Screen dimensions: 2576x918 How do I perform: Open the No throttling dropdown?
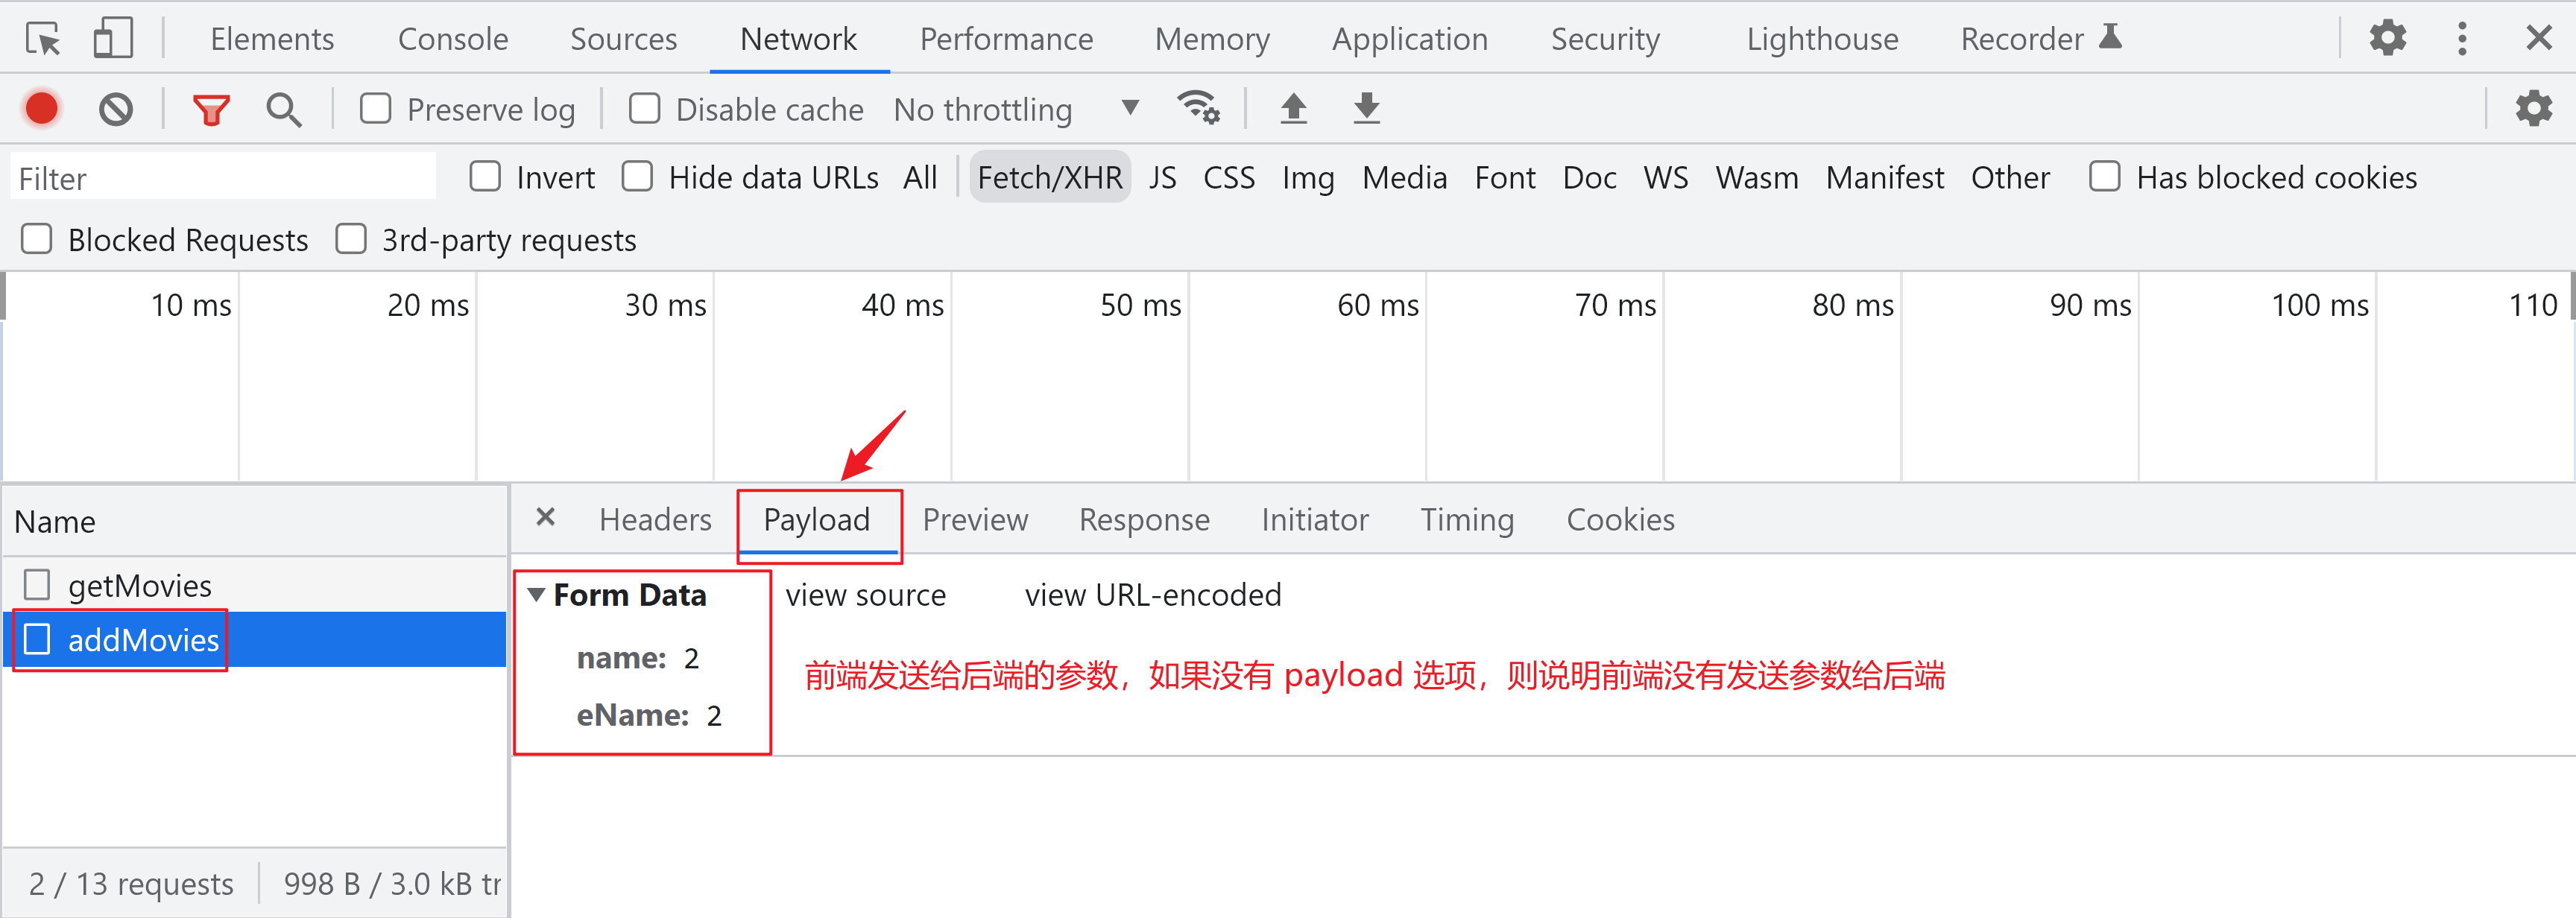click(1016, 109)
